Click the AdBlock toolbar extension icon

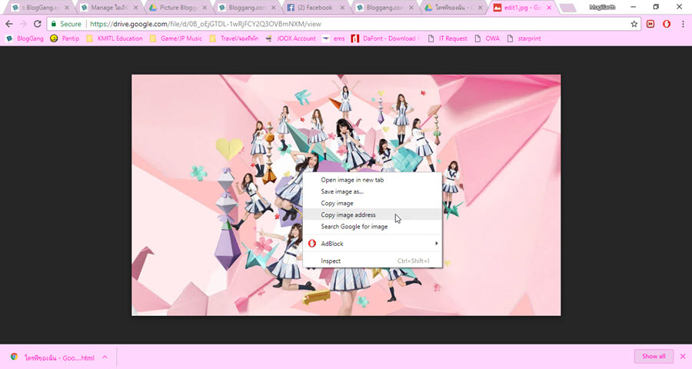[x=667, y=24]
